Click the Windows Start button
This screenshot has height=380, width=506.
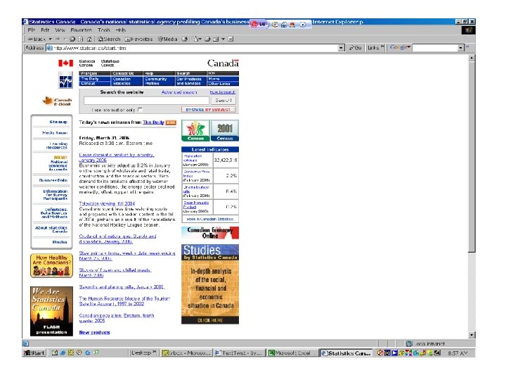(34, 353)
